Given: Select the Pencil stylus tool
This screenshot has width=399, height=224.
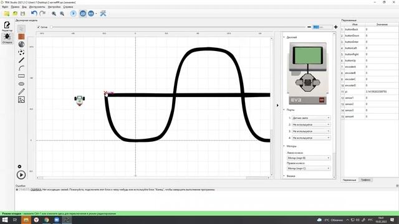Looking at the screenshot, I should coord(21,91).
